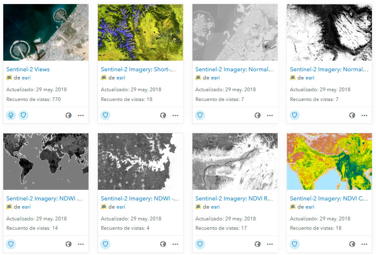Click the black-and-white mountain terrain thumbnail
This screenshot has height=255, width=376.
(x=329, y=32)
